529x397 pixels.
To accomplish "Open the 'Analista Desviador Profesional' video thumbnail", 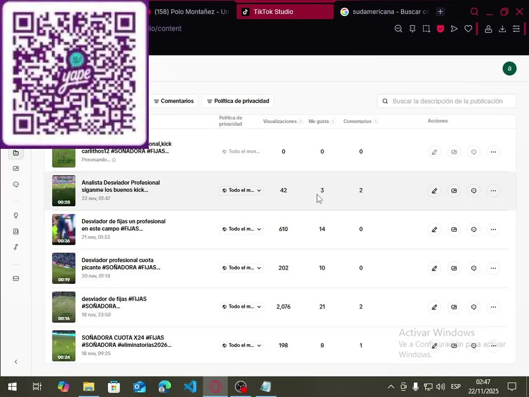I will tap(64, 191).
